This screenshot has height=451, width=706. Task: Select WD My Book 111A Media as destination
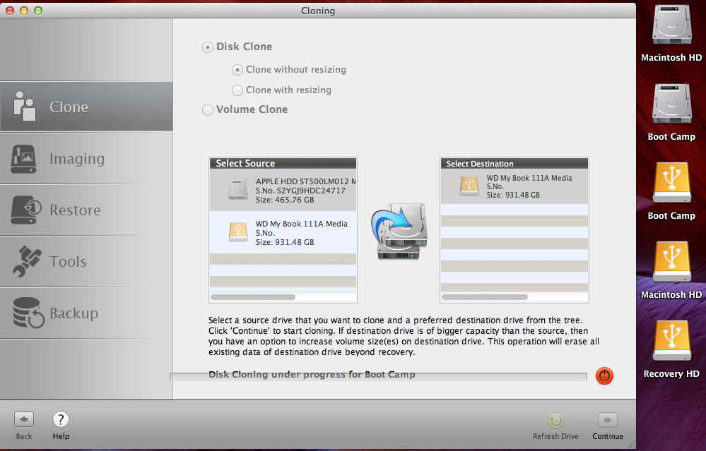(514, 186)
